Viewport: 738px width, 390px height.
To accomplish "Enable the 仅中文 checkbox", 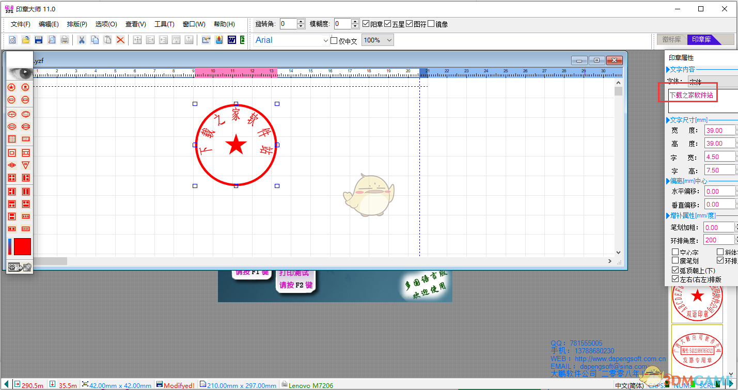I will pos(334,40).
